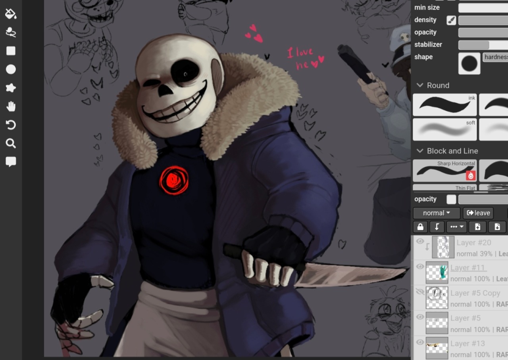Show Layer #5 Copy
The width and height of the screenshot is (508, 360).
(420, 292)
